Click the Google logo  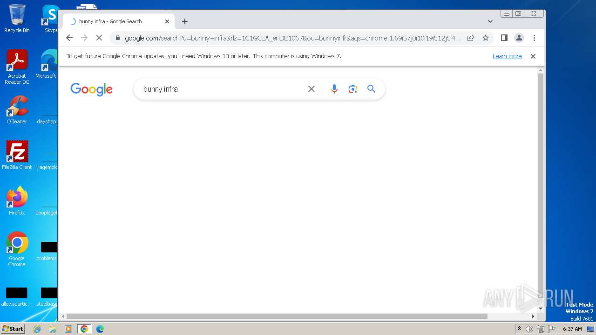pos(92,89)
